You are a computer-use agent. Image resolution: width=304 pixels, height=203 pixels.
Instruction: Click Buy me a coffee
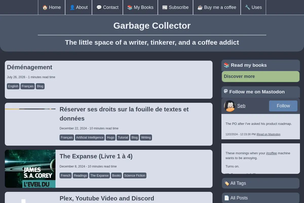click(x=217, y=7)
